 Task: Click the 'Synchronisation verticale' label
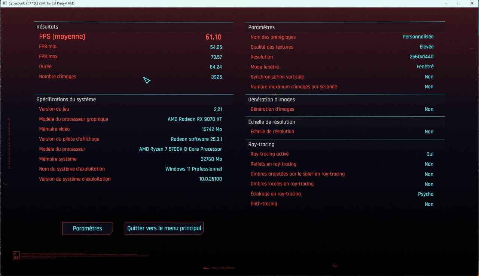[277, 77]
